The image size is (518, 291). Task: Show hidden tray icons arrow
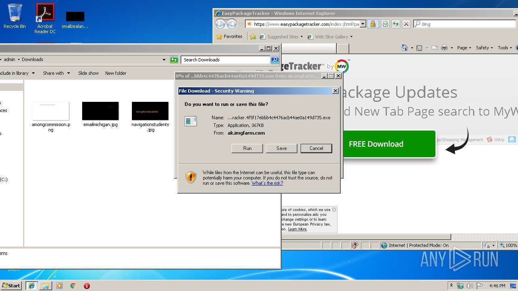coord(452,286)
